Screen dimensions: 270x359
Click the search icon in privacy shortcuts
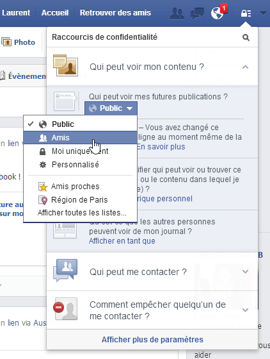tap(246, 37)
